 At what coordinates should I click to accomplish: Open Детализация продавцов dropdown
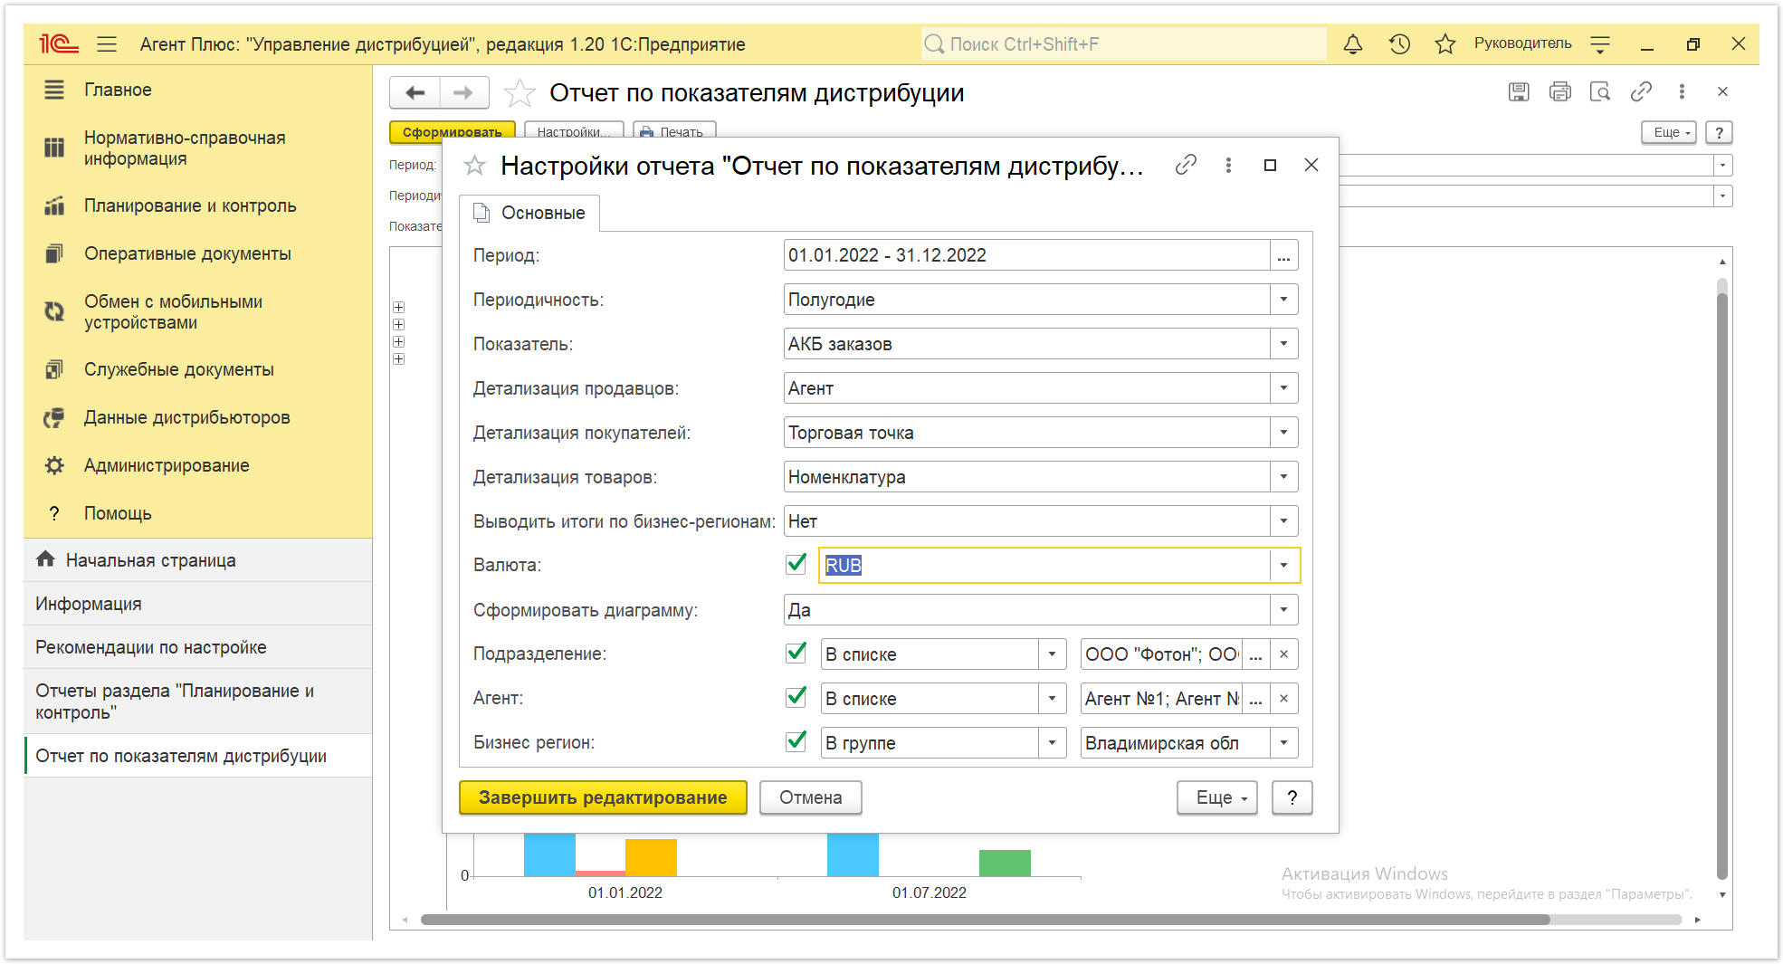[1283, 388]
